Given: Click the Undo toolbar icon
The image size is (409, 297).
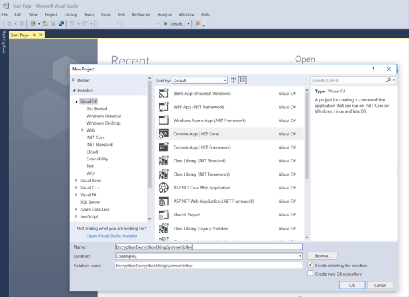Looking at the screenshot, I should 72,24.
